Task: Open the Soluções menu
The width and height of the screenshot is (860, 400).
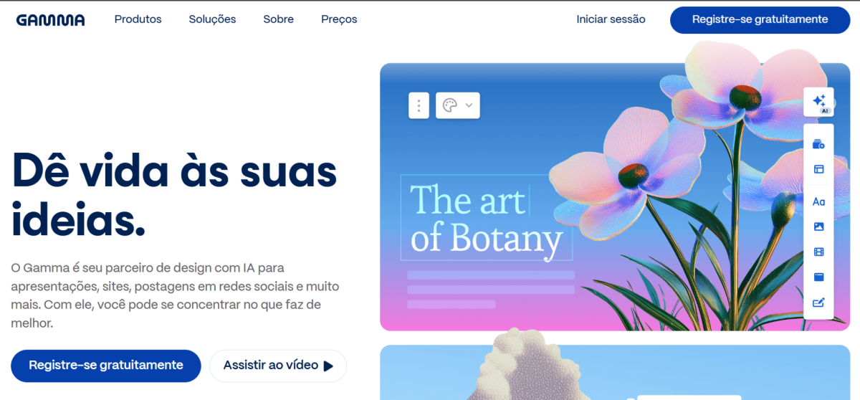Action: pos(212,19)
